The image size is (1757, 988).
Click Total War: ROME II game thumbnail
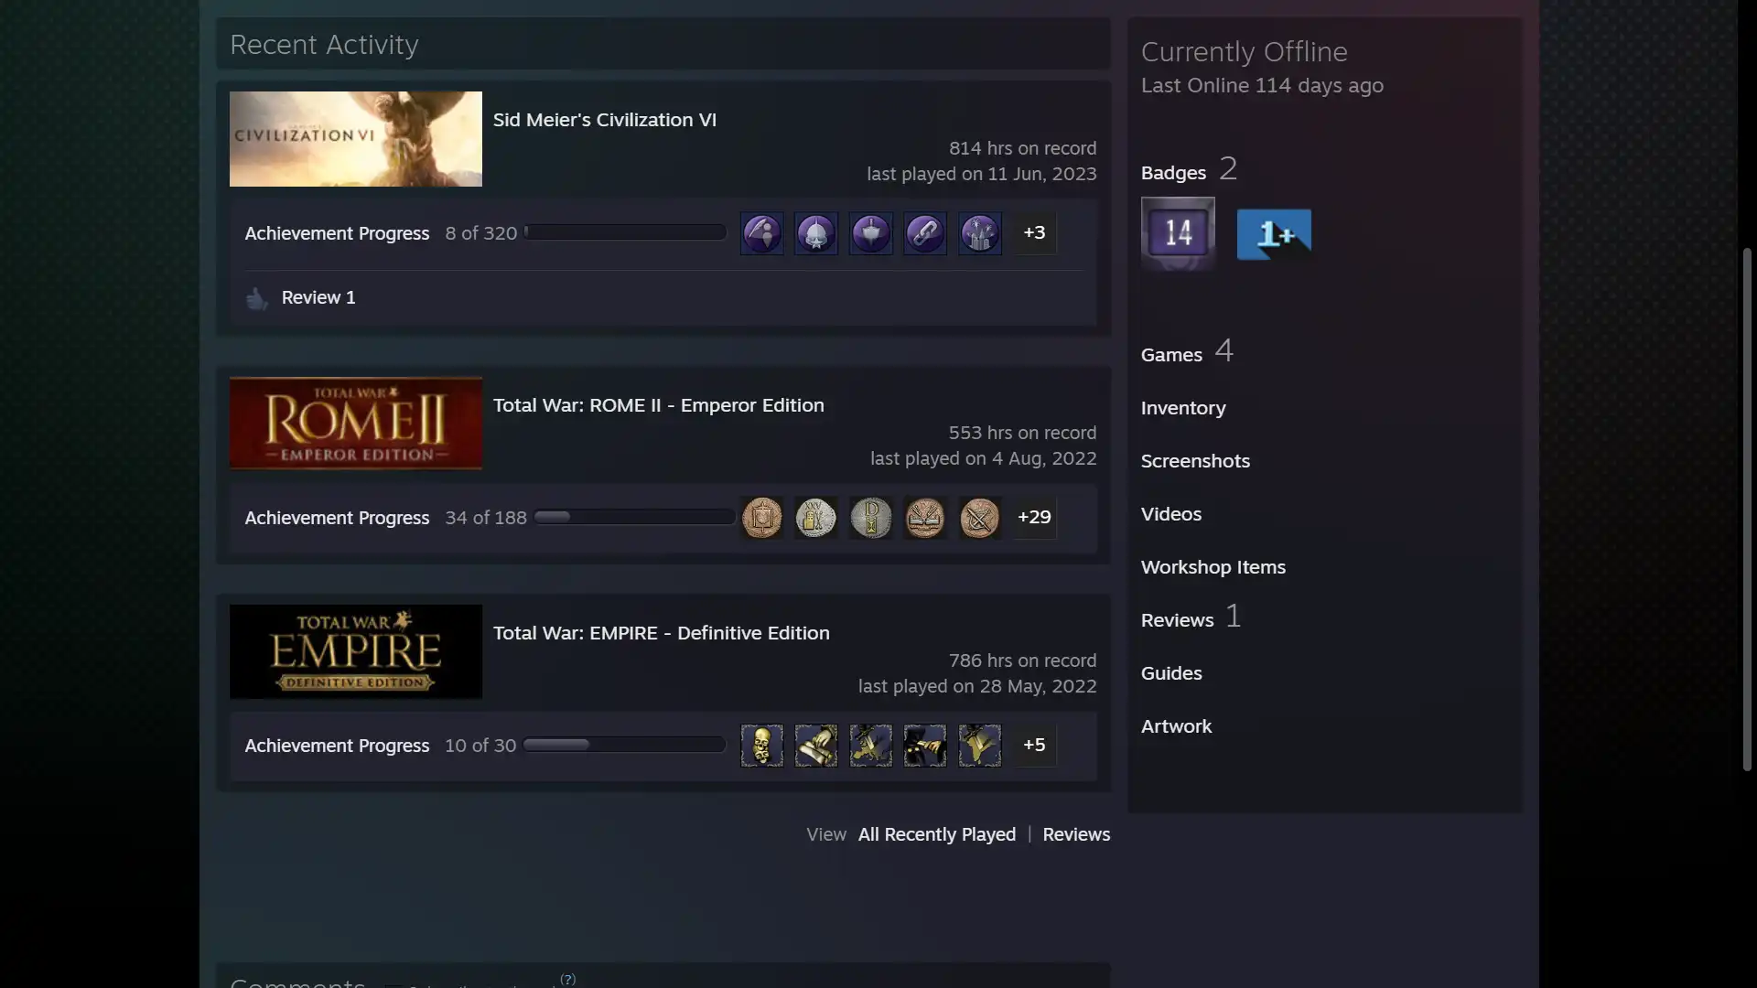(355, 424)
